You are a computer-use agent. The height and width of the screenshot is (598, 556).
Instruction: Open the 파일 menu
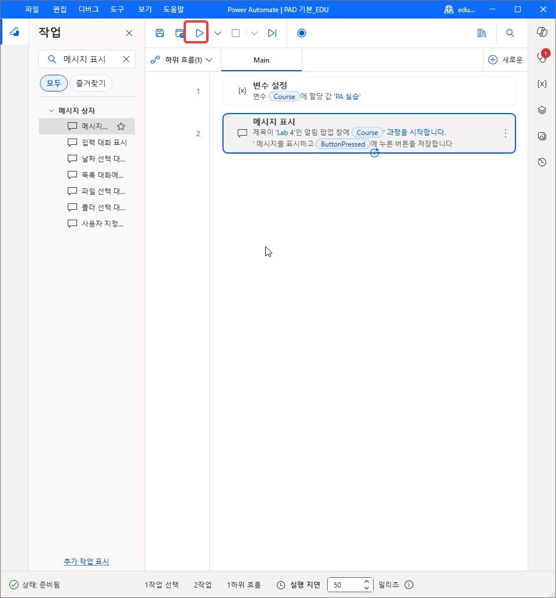(32, 9)
